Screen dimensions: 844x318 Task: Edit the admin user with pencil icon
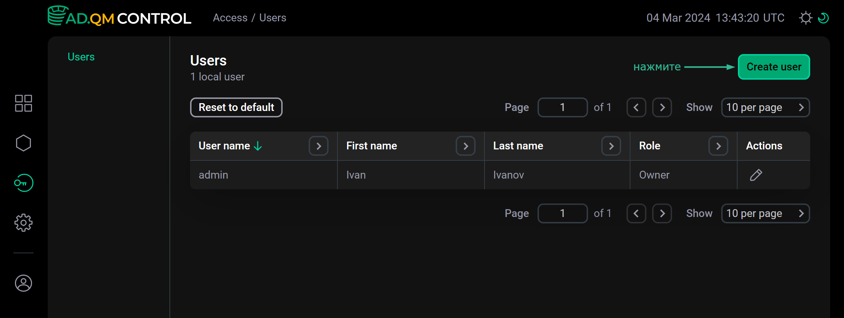(756, 175)
